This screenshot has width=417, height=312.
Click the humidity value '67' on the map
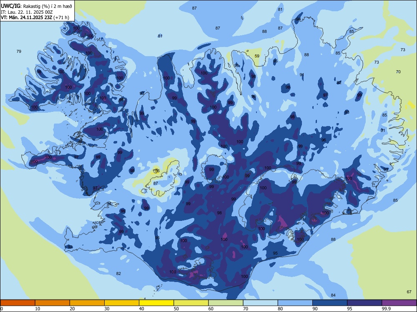pyautogui.click(x=409, y=292)
